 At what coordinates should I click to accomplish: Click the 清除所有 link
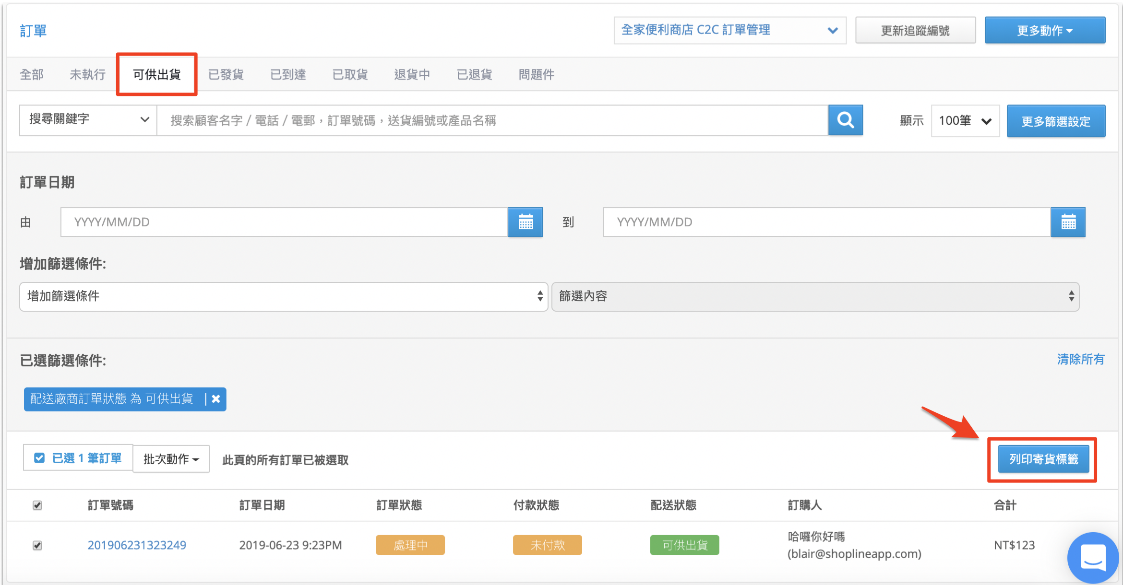pyautogui.click(x=1080, y=359)
